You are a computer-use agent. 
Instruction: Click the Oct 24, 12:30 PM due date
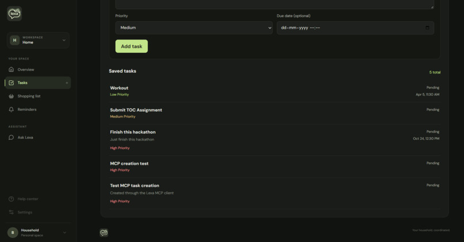pyautogui.click(x=426, y=139)
